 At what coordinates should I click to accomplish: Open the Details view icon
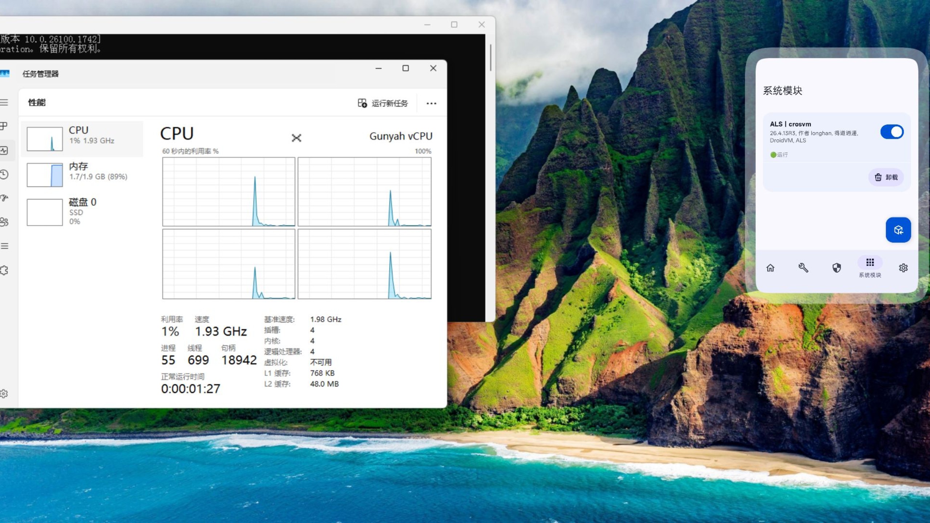pyautogui.click(x=5, y=246)
